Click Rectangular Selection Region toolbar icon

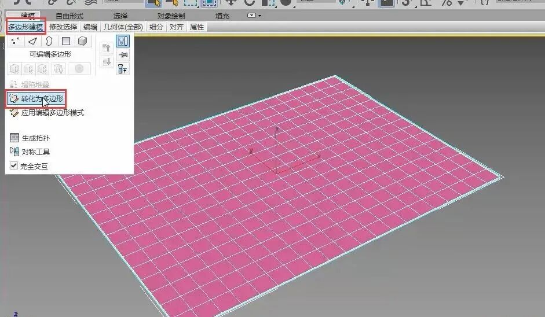190,3
